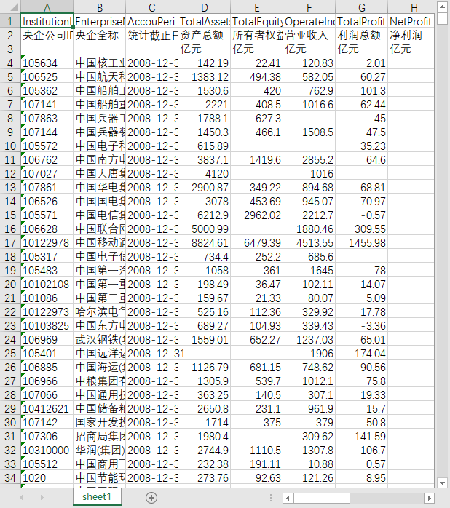450x508 pixels.
Task: Click the horizontal scrollbar right arrow
Action: 429,498
